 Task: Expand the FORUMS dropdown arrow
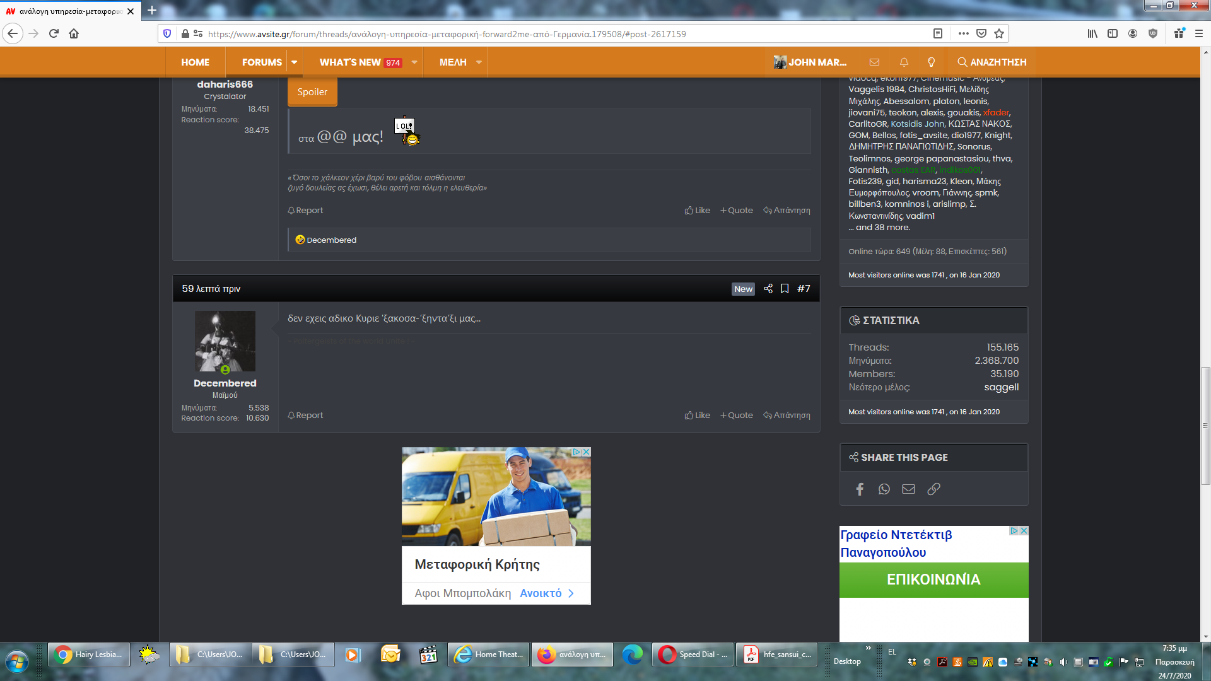tap(294, 62)
